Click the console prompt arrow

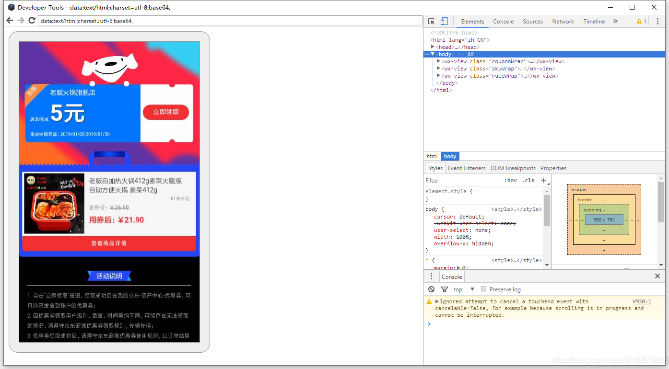[429, 324]
